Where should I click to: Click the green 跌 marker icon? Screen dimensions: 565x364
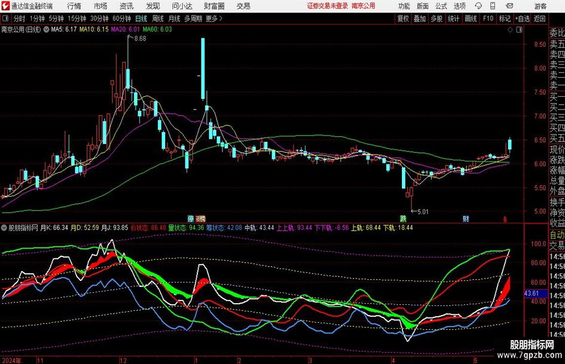(403, 219)
